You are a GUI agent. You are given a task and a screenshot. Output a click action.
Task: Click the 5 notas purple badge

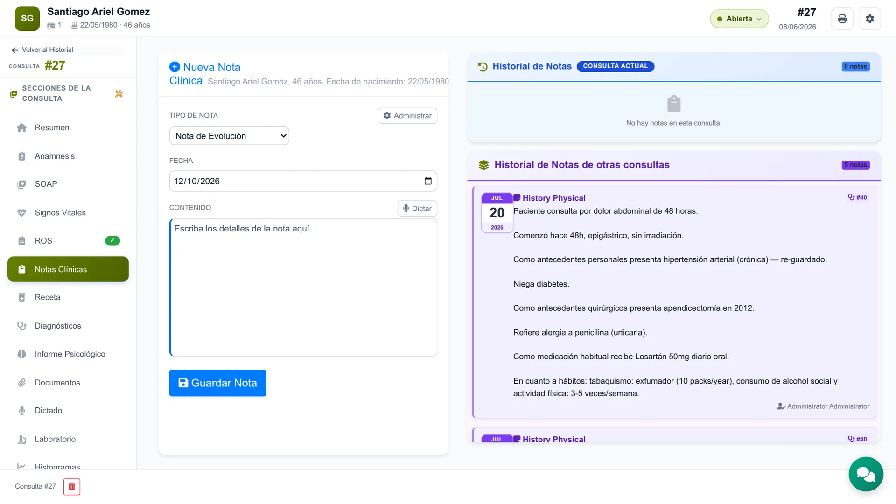tap(855, 165)
